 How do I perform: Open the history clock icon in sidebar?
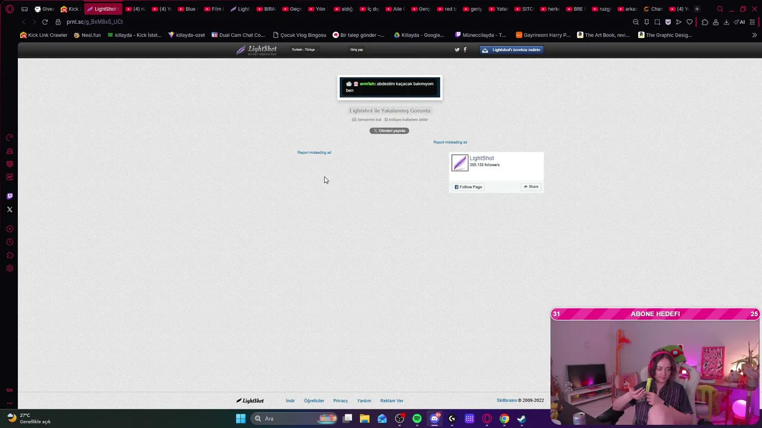pyautogui.click(x=10, y=242)
